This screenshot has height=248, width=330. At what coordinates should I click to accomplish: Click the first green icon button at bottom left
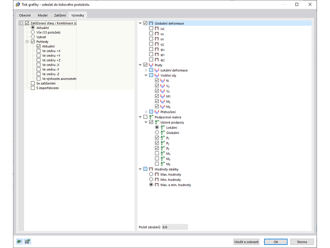pyautogui.click(x=20, y=241)
